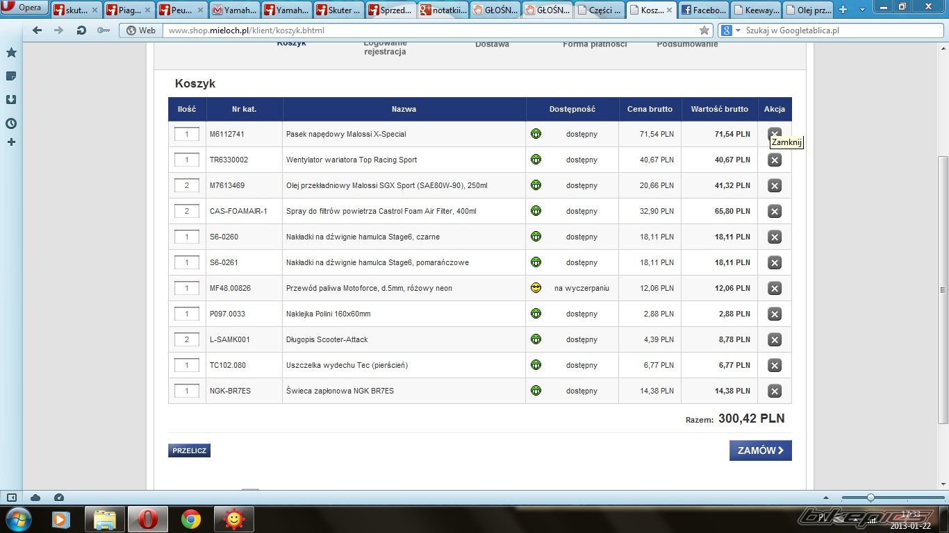949x533 pixels.
Task: Click quantity field for Pasek napędowy Malossi
Action: point(187,134)
